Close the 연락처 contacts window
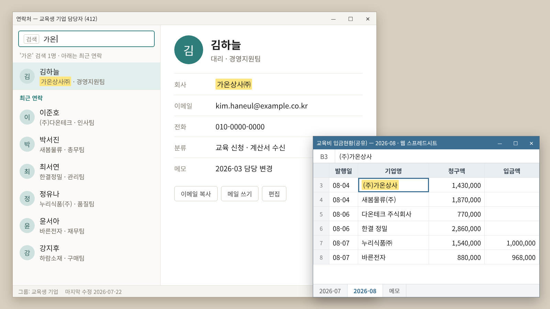Screen dimensions: 550x309 [368, 19]
